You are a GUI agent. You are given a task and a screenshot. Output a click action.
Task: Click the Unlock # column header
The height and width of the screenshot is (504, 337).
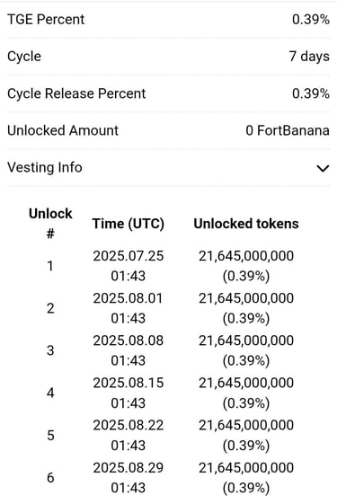50,224
